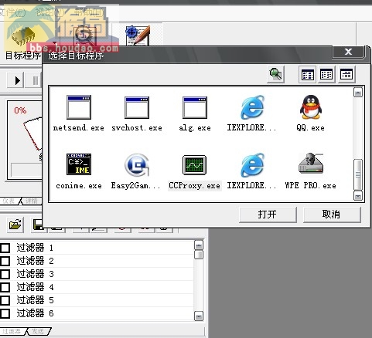The image size is (372, 338).
Task: Pick QQ.exe penguin icon
Action: [311, 107]
